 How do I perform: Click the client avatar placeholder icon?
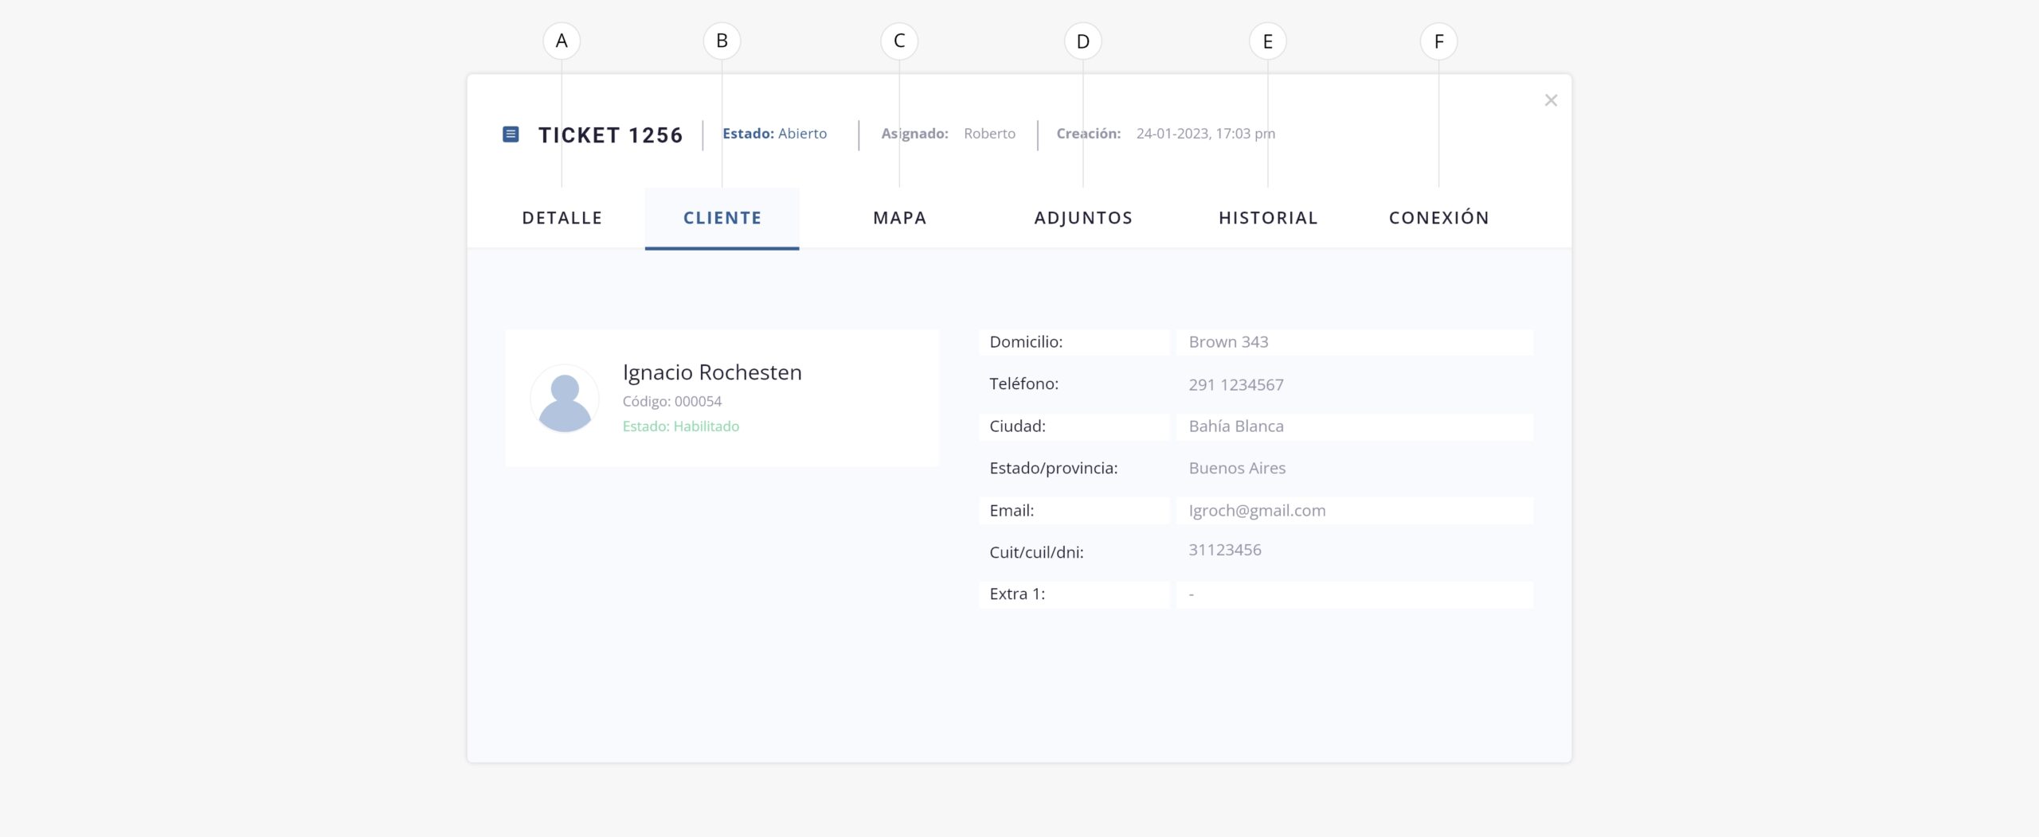click(x=564, y=399)
